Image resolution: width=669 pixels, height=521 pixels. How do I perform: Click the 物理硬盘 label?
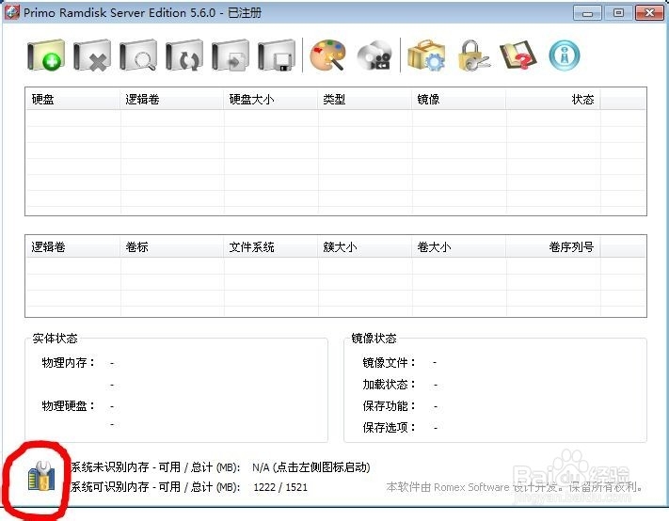(69, 406)
